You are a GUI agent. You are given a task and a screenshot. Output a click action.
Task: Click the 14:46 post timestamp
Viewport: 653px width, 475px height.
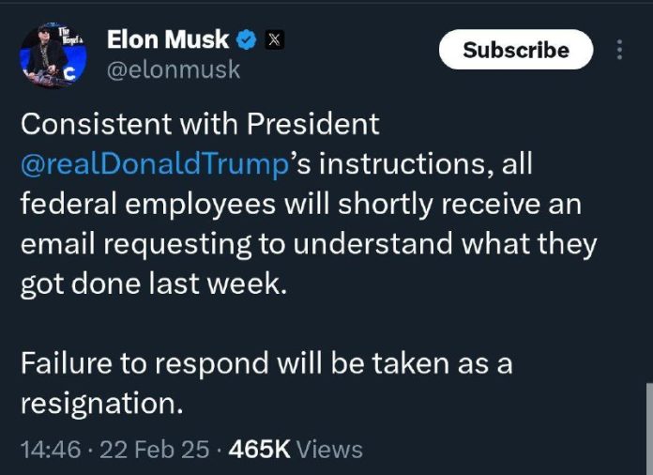coord(50,449)
